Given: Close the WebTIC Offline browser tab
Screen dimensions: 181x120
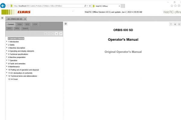Looking at the screenshot, I should pyautogui.click(x=119, y=6).
